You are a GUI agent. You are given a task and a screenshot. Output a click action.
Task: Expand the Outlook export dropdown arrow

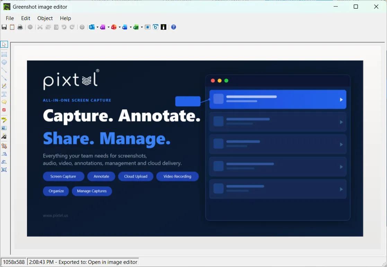[x=97, y=27]
